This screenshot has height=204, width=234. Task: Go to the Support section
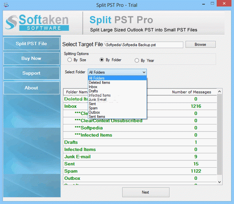pos(32,73)
